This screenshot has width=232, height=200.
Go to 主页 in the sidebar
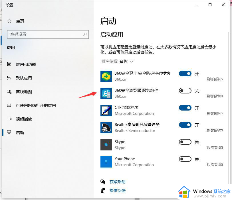[x=20, y=21]
